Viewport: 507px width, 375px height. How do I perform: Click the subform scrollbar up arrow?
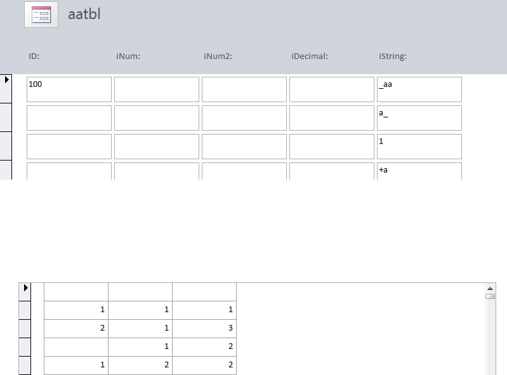490,287
